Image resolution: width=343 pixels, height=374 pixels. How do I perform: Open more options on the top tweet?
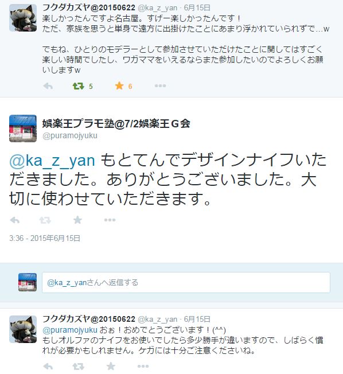160,85
